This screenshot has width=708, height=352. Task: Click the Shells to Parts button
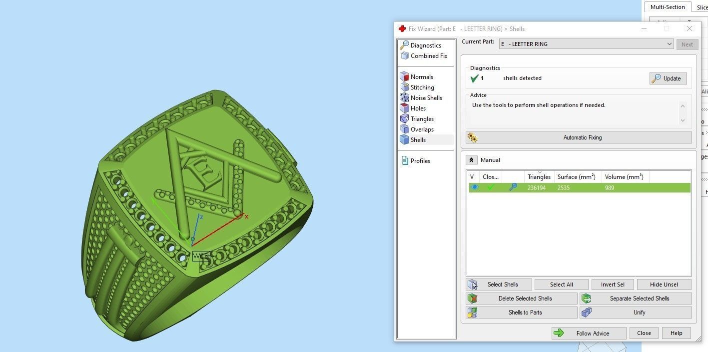(x=521, y=312)
